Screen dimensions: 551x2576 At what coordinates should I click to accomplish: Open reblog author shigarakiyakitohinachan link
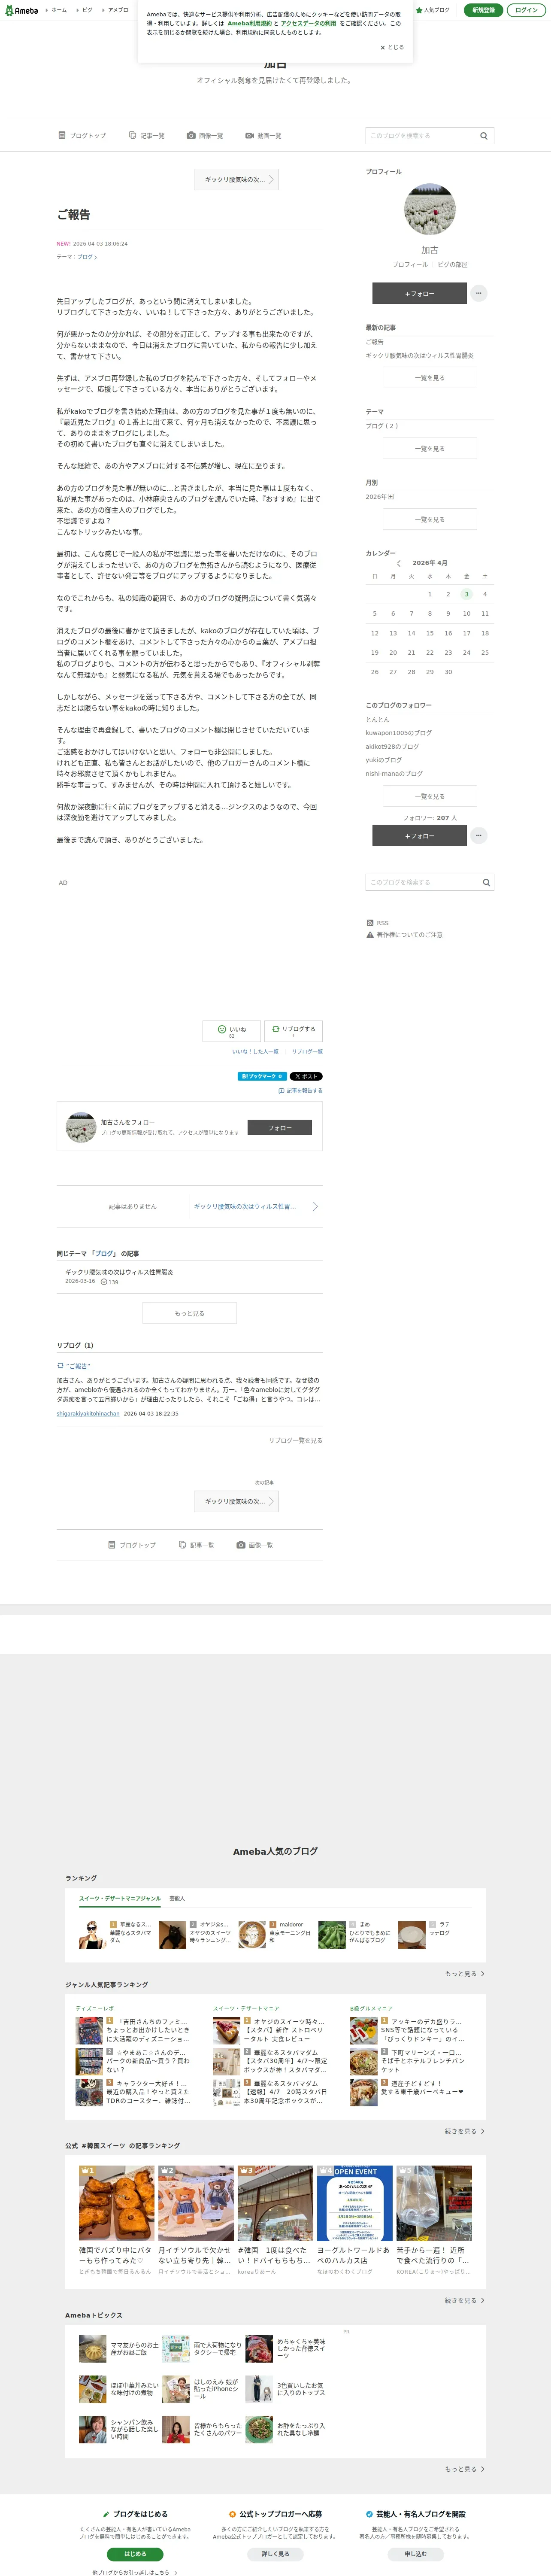click(88, 1414)
